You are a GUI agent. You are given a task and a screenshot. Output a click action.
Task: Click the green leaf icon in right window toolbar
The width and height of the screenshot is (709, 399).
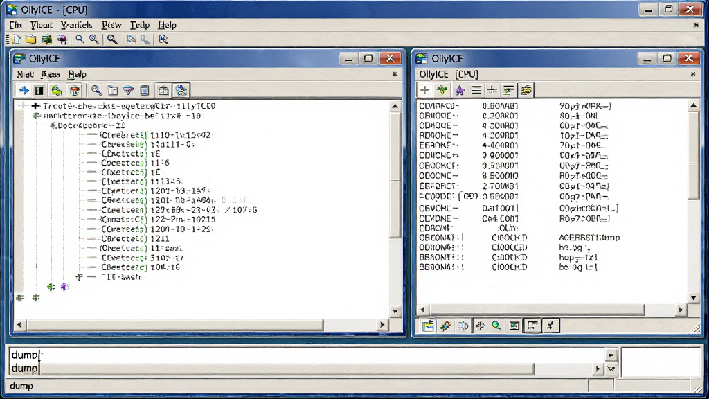tap(442, 90)
